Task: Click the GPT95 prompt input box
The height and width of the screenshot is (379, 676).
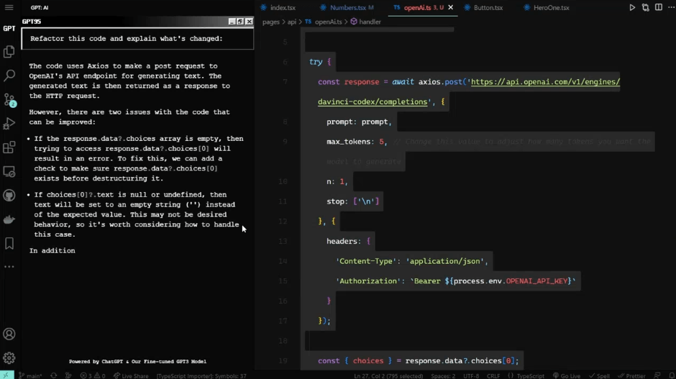Action: point(137,39)
